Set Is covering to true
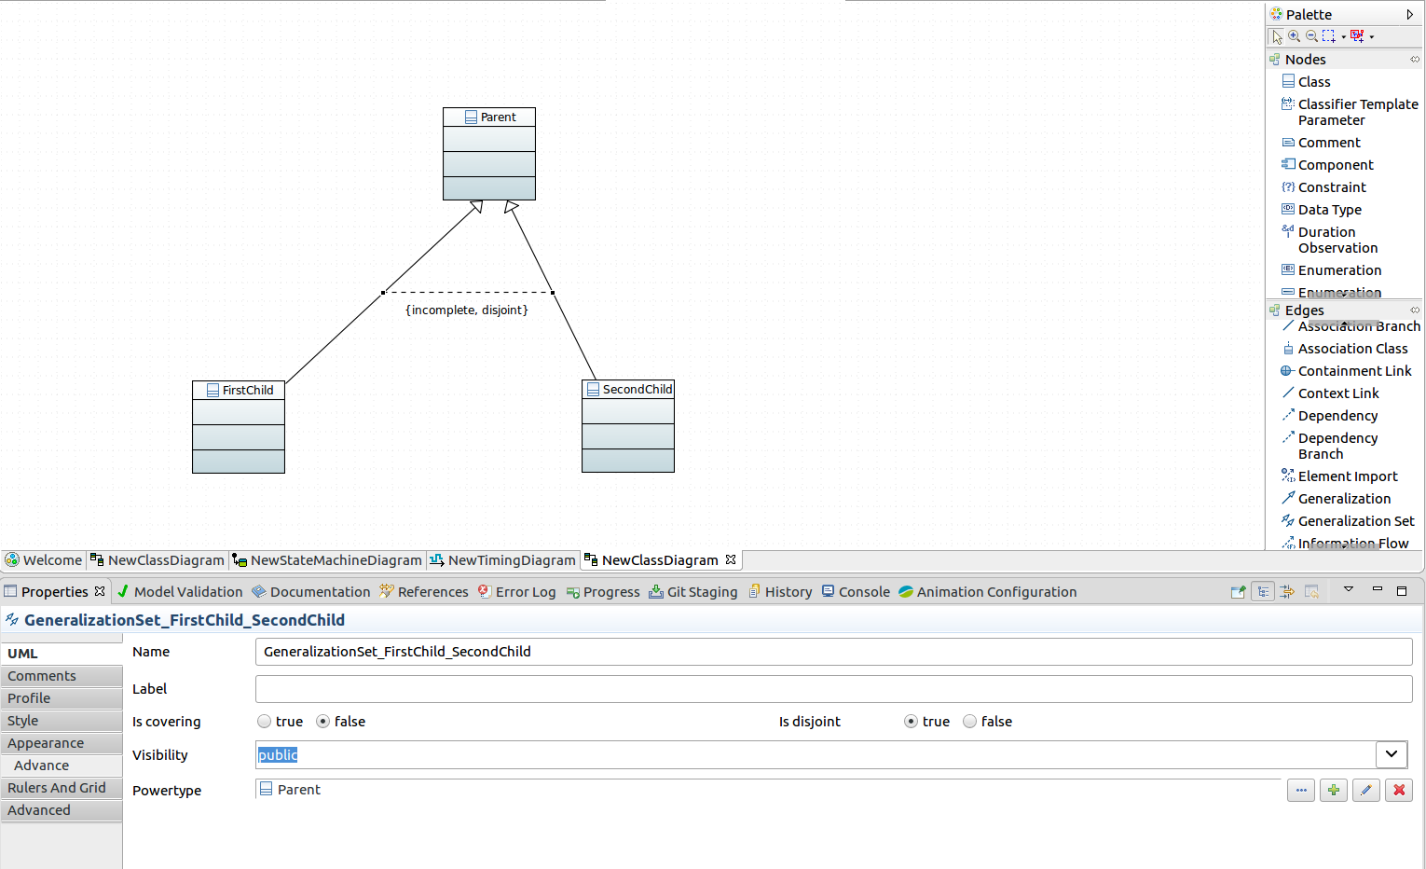The image size is (1426, 869). pos(265,722)
